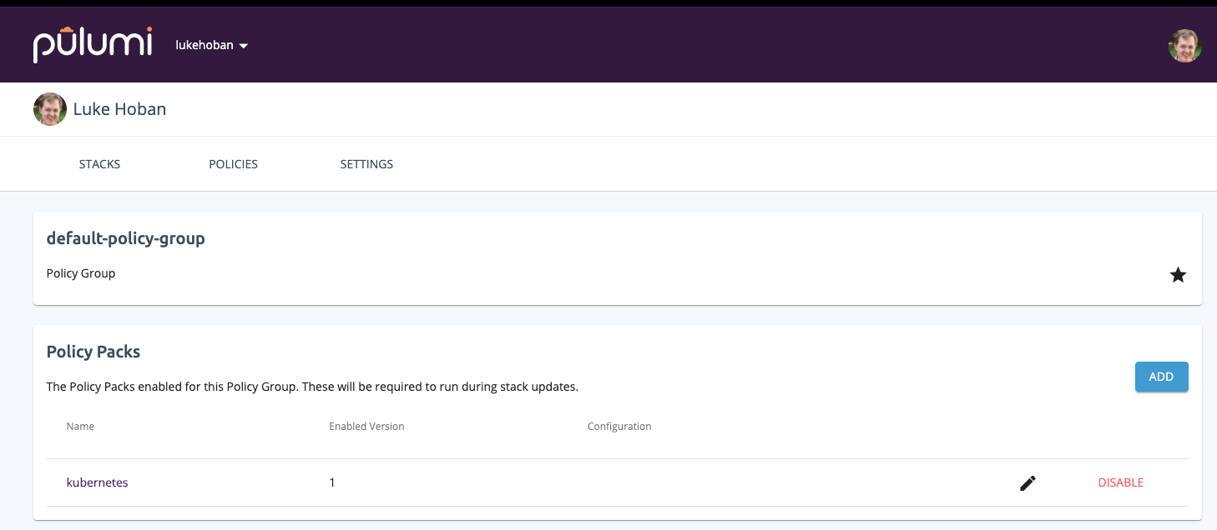
Task: Click the Name column header
Action: coord(80,426)
